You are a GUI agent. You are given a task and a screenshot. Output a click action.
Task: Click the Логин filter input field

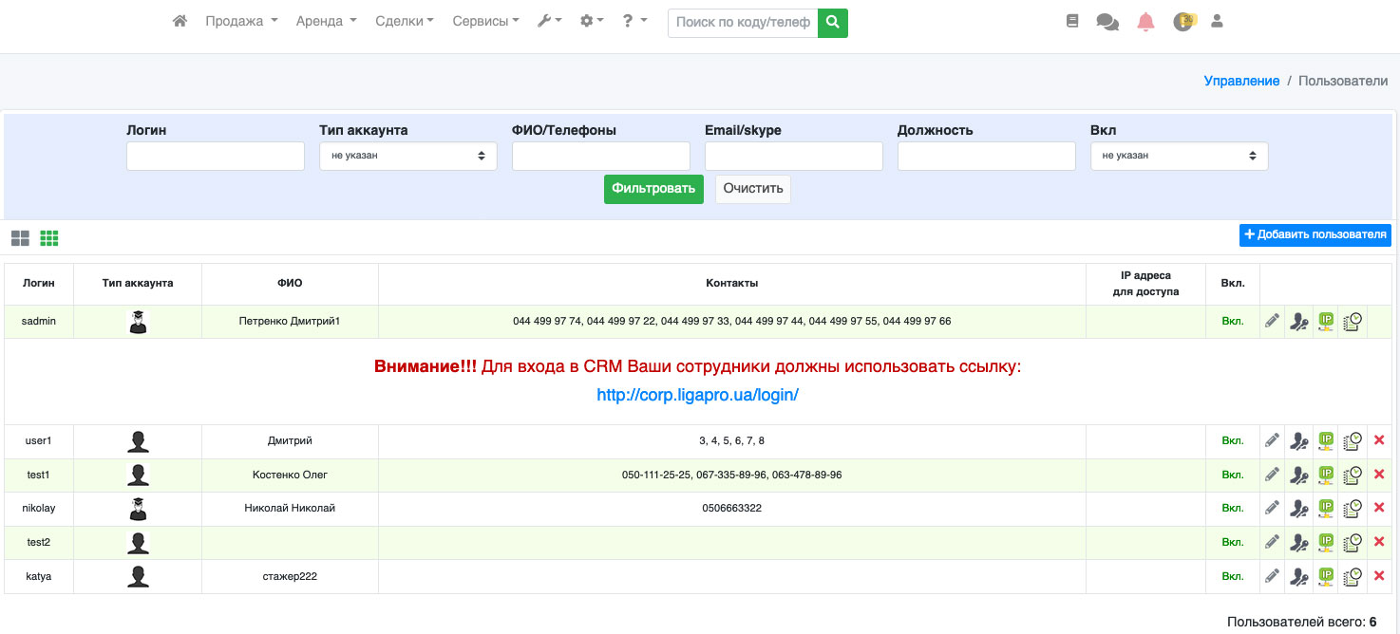pos(215,156)
